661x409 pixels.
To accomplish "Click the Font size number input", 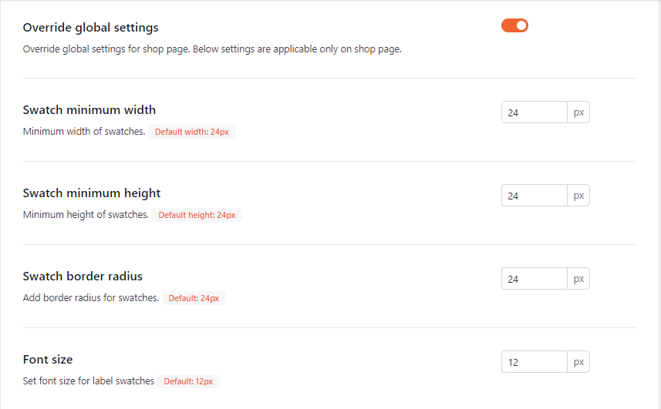I will (x=534, y=362).
